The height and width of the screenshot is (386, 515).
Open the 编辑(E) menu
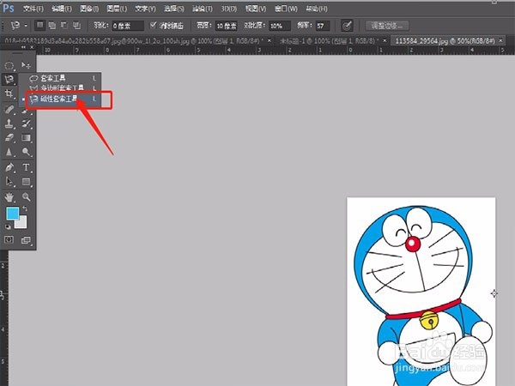point(62,9)
